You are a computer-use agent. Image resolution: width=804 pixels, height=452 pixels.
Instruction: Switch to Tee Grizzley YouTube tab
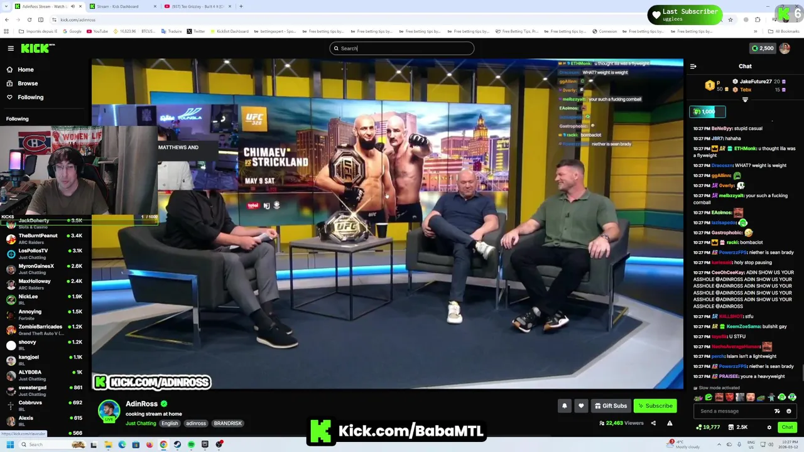(198, 6)
